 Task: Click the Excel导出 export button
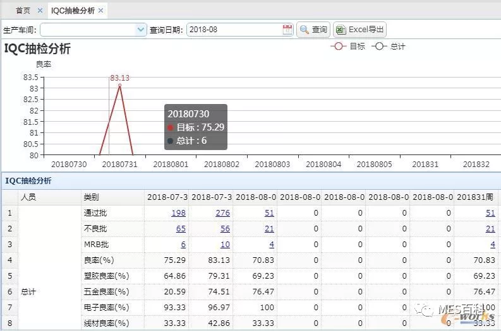click(359, 30)
